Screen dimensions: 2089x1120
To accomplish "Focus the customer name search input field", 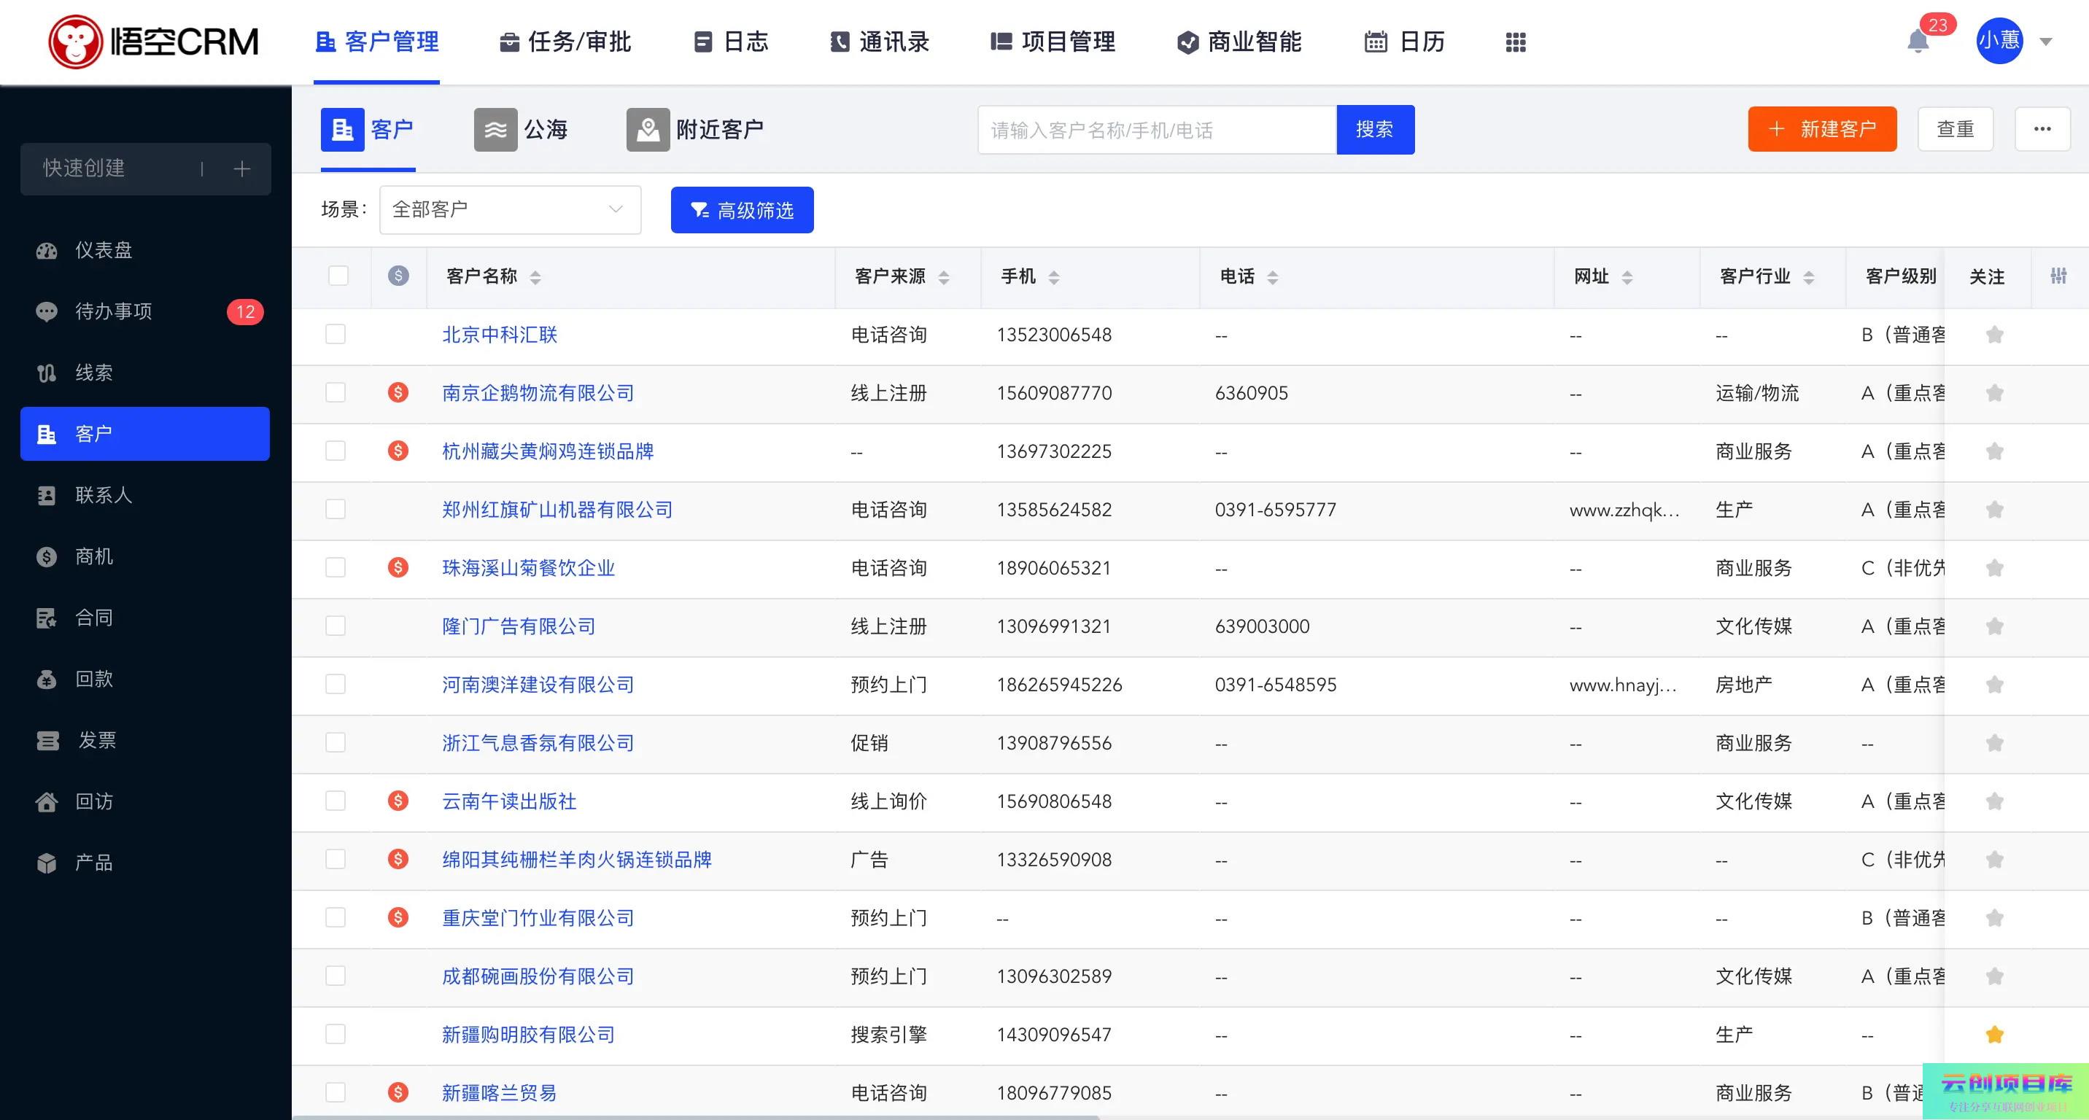I will click(x=1156, y=130).
